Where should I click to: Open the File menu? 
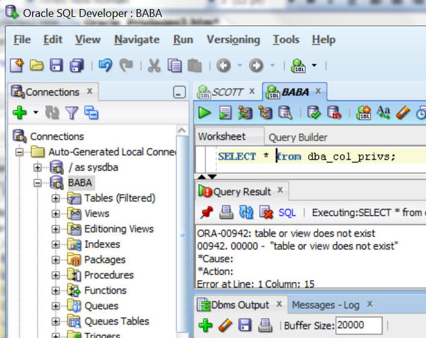pos(22,40)
